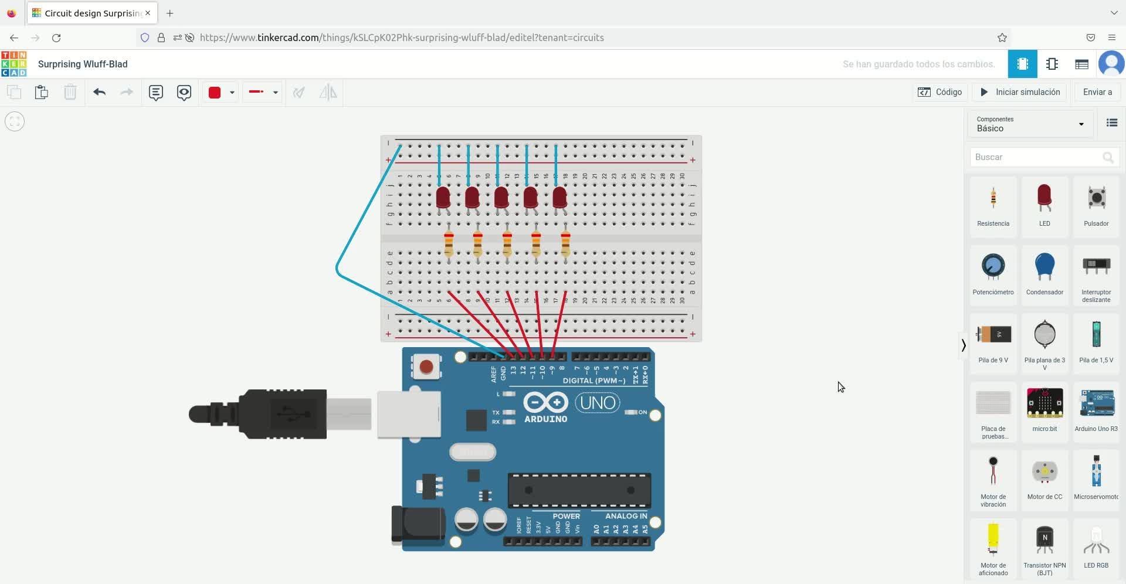List all tabs dropdown arrow

[x=1114, y=13]
